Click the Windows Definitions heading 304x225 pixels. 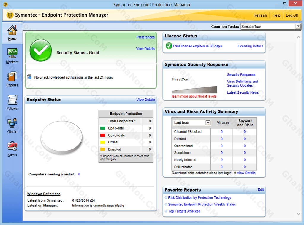pos(44,194)
